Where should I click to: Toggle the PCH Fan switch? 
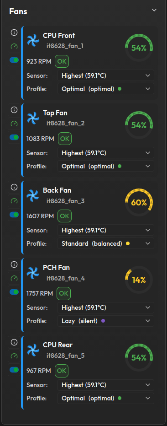pyautogui.click(x=14, y=292)
